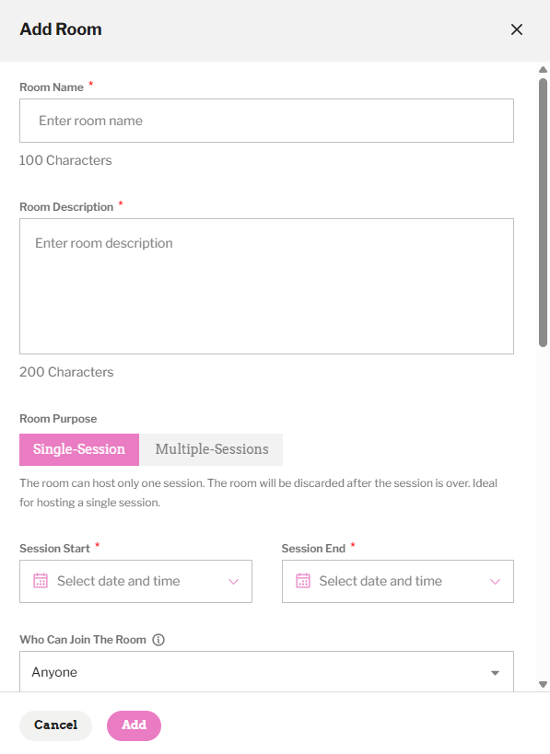Viewport: 550px width, 754px height.
Task: Click the scrollbar up arrow
Action: (x=543, y=70)
